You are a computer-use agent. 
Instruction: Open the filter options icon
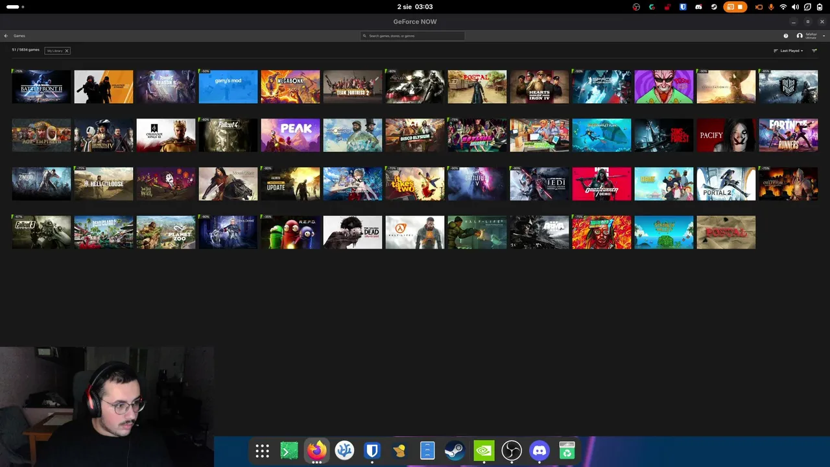coord(814,51)
